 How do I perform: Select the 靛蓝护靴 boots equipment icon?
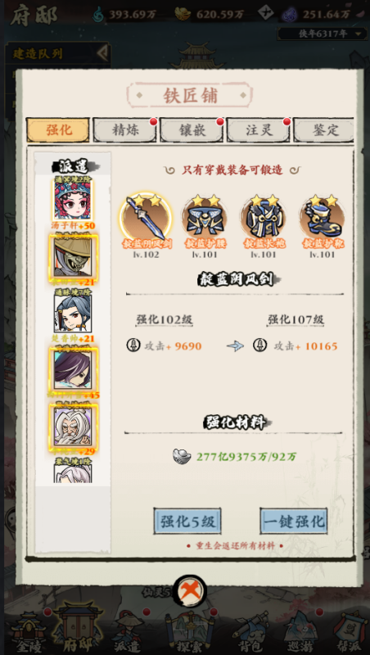pos(323,216)
